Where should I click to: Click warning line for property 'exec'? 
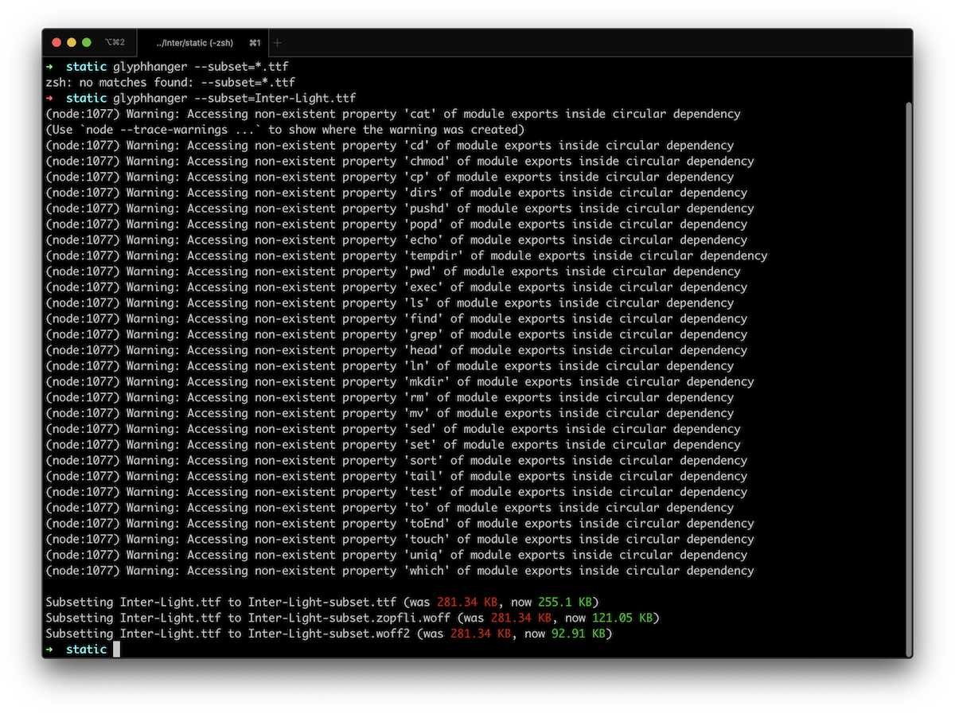coord(396,287)
